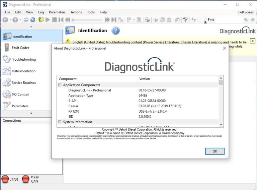Click the Cut scissors toolbar icon
Screen dimensions: 257x190
[155, 20]
